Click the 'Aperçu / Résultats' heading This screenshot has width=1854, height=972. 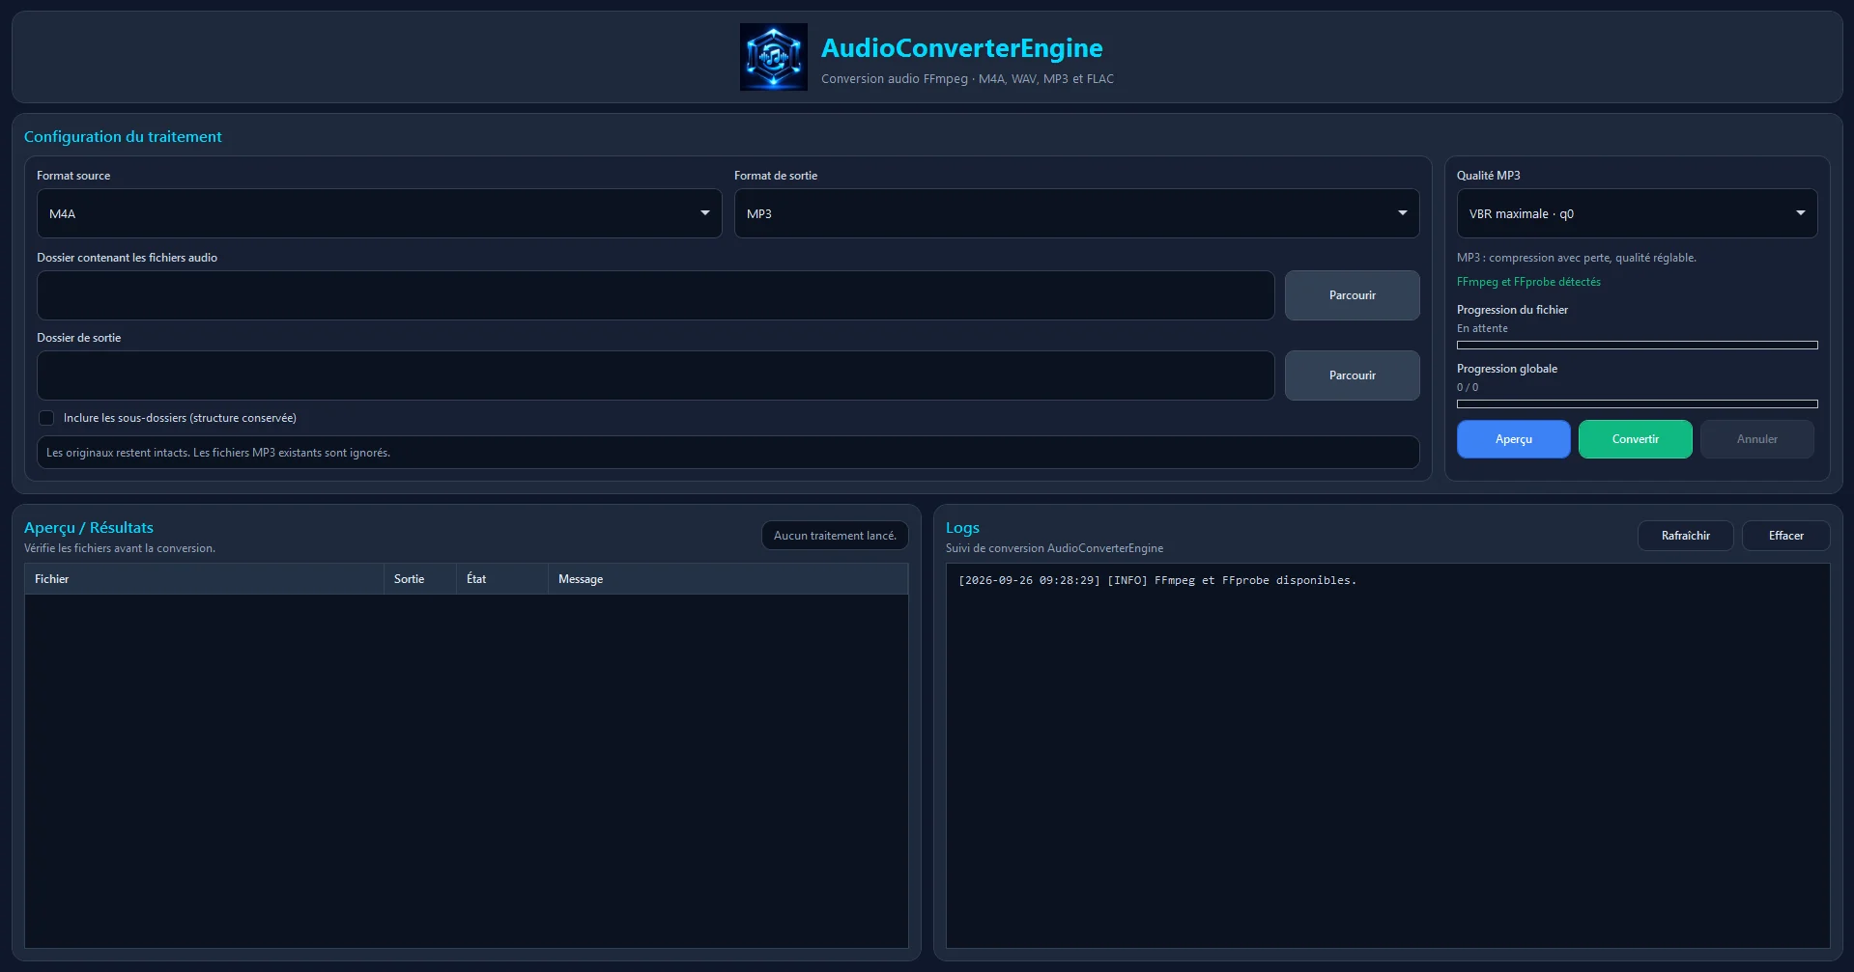[89, 528]
